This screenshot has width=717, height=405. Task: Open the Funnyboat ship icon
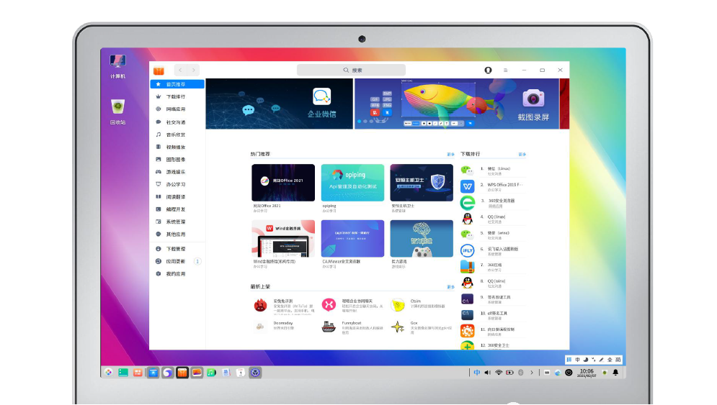click(329, 327)
